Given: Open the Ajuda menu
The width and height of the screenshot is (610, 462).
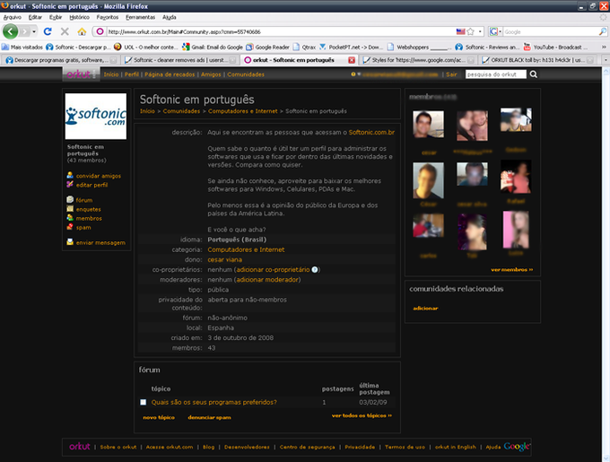Looking at the screenshot, I should click(x=170, y=17).
